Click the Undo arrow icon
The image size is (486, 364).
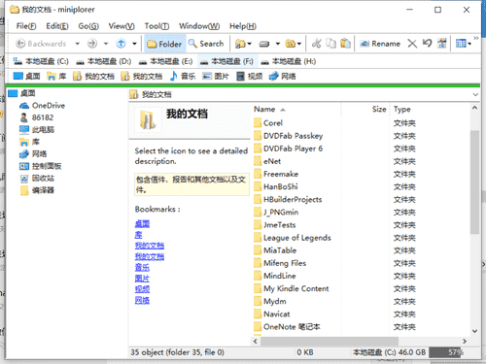coord(427,43)
